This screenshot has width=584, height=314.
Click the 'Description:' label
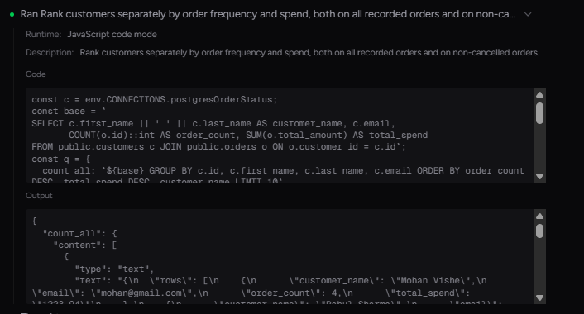[x=50, y=52]
